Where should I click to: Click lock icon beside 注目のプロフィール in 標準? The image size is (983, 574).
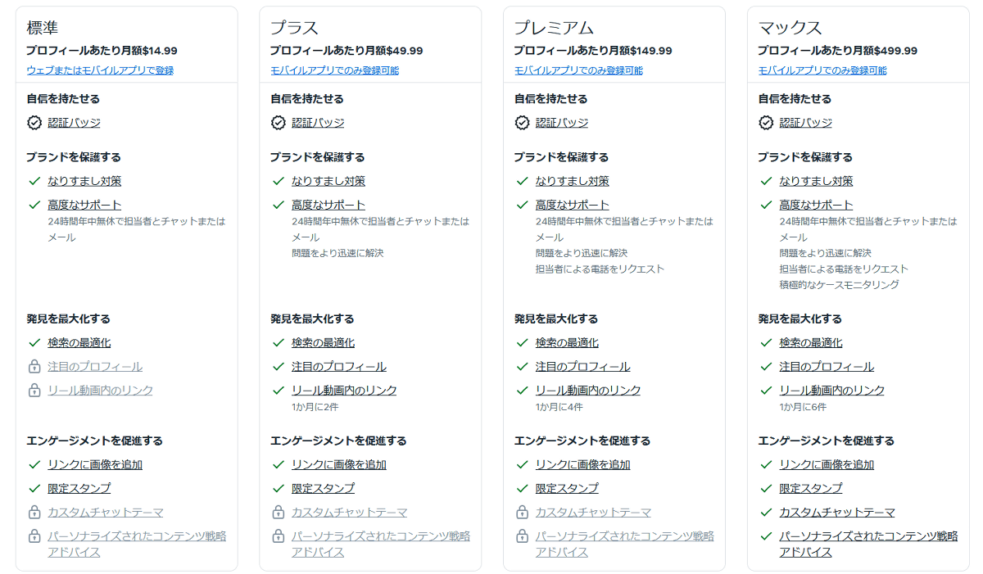tap(34, 367)
